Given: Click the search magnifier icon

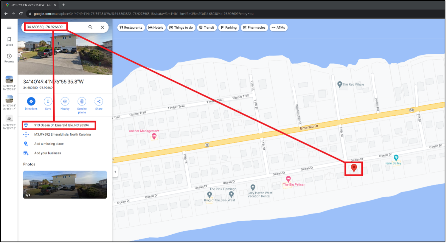Looking at the screenshot, I should coord(90,27).
